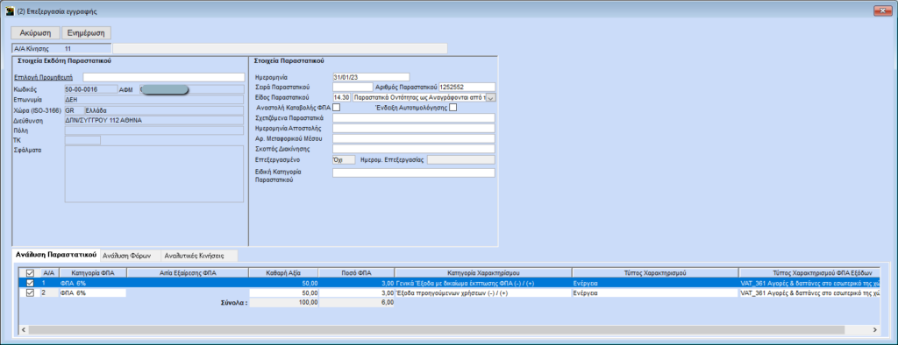898x345 pixels.
Task: Click the Σφάλματα errors box
Action: click(154, 174)
